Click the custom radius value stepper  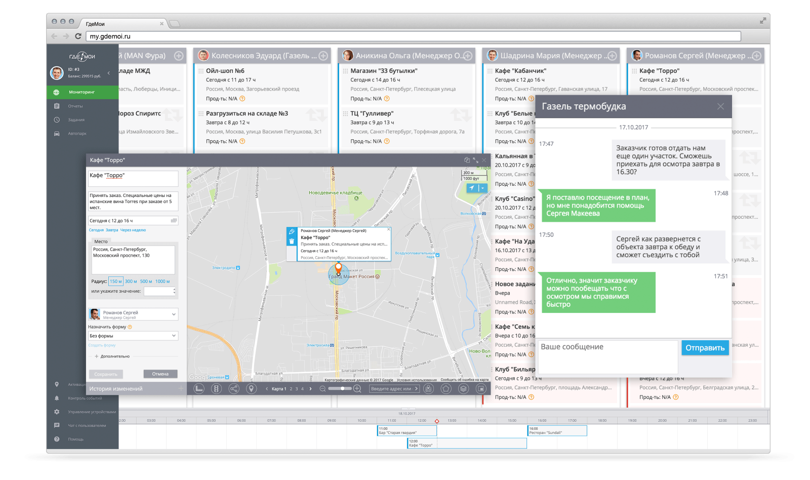174,291
